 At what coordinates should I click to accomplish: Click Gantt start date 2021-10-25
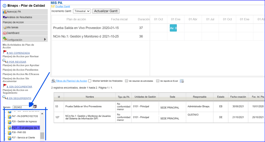click(111, 36)
